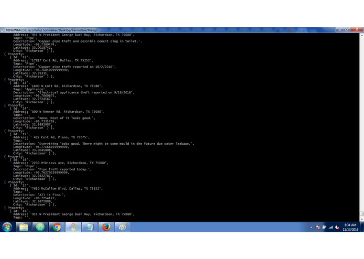Click Latitude: 33.0041808 value

(x=32, y=150)
